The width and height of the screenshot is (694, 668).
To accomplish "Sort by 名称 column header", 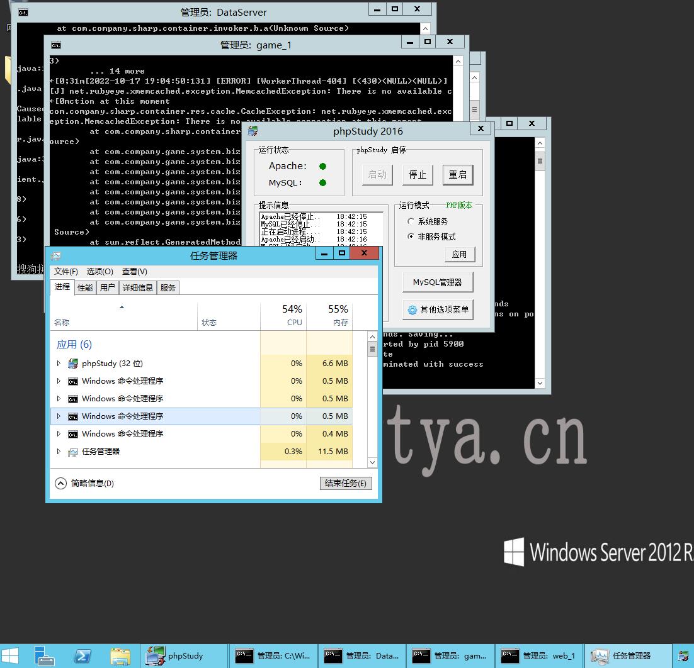I will point(123,315).
